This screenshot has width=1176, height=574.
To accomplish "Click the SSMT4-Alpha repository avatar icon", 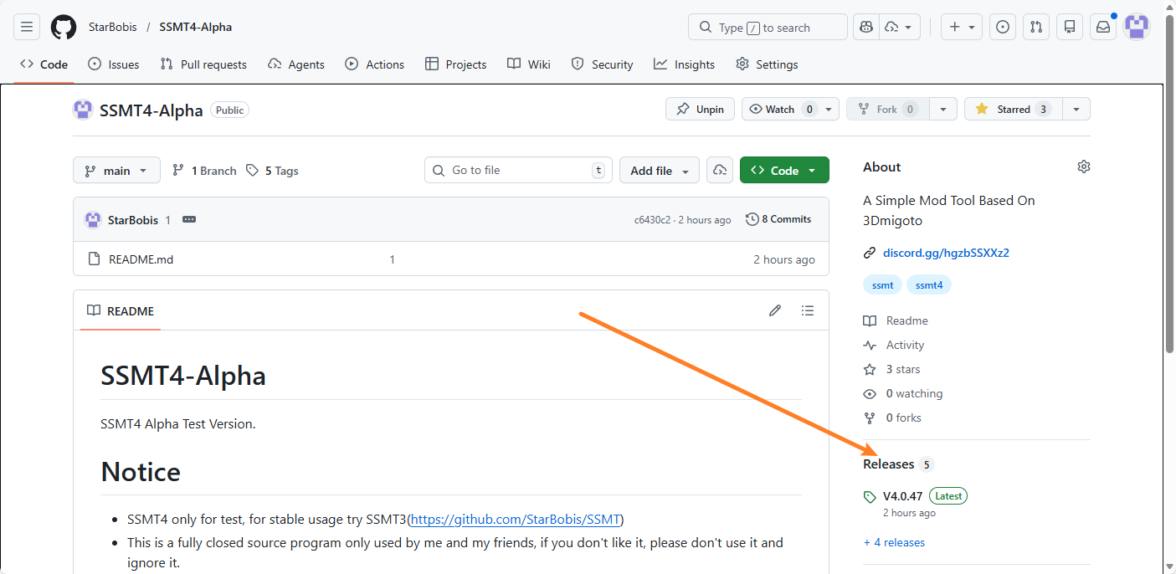I will [x=83, y=110].
